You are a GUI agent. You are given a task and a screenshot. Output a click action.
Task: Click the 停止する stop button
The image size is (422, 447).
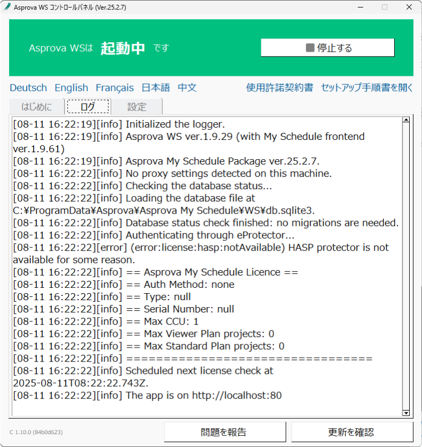(327, 48)
